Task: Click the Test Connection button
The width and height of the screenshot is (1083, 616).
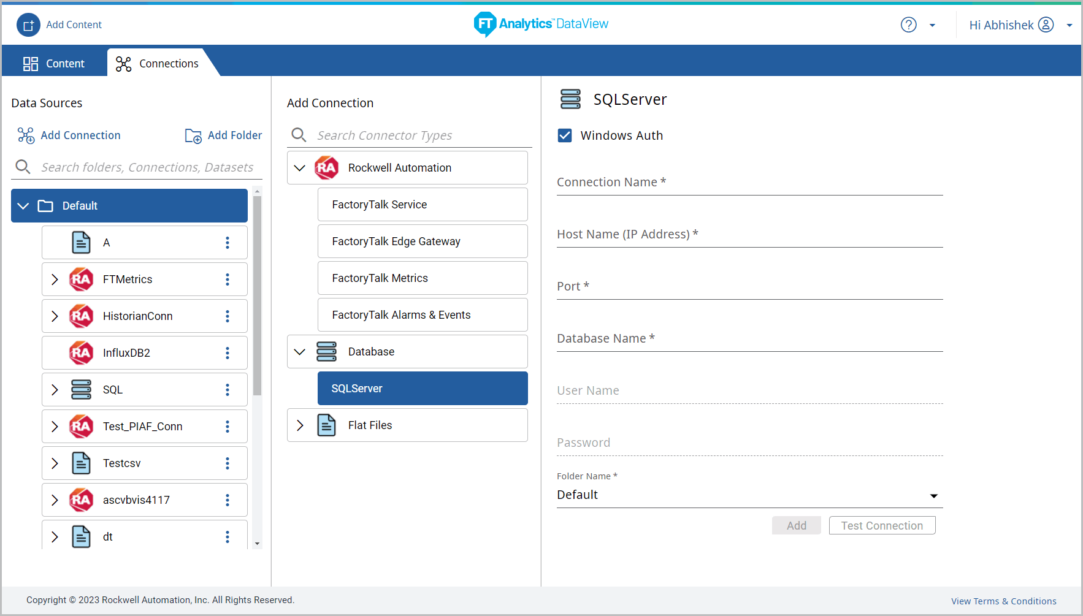Action: [x=881, y=526]
